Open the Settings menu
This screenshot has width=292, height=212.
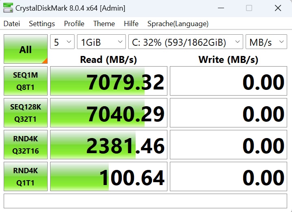click(x=42, y=24)
